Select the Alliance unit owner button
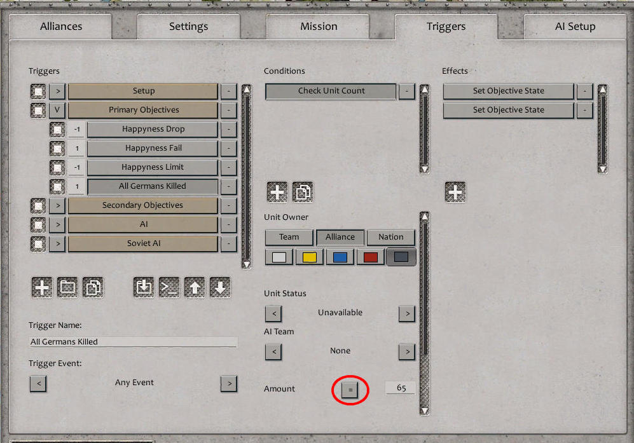634x443 pixels. tap(340, 237)
